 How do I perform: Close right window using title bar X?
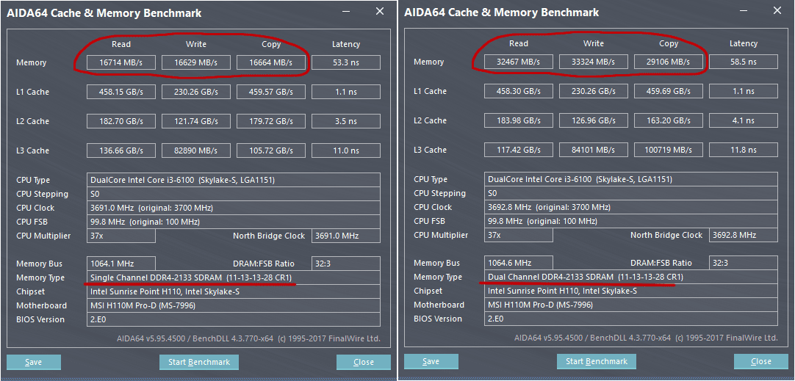pyautogui.click(x=777, y=10)
